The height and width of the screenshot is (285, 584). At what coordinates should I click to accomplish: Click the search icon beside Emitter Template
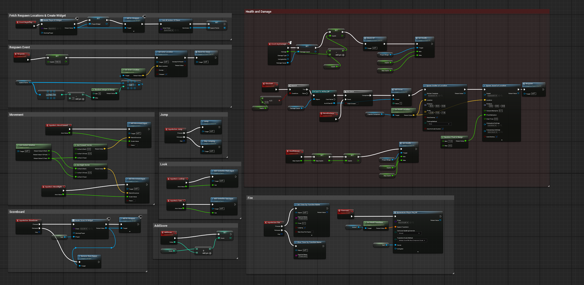click(x=442, y=96)
